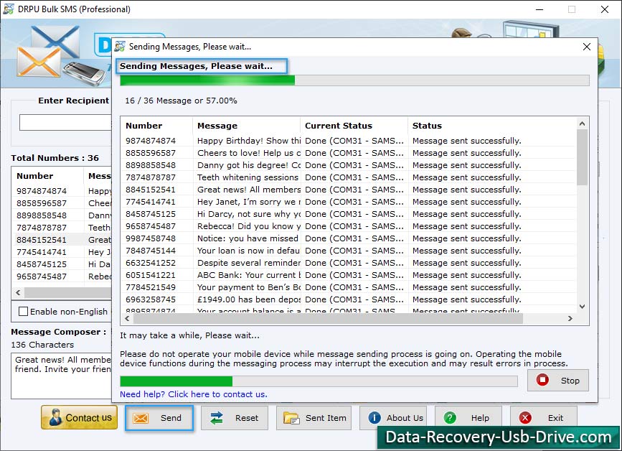
Task: Click the Contact us button
Action: coord(80,417)
